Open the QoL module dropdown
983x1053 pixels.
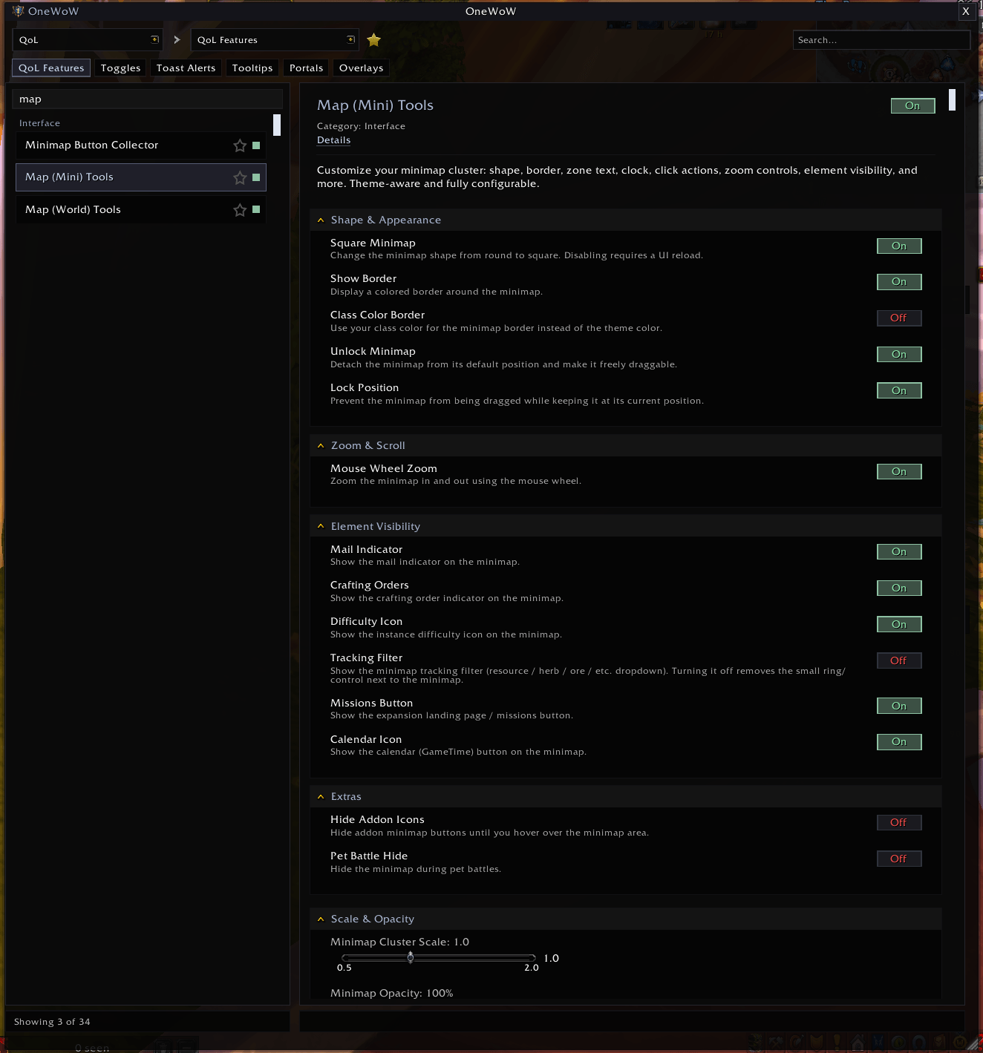click(88, 40)
